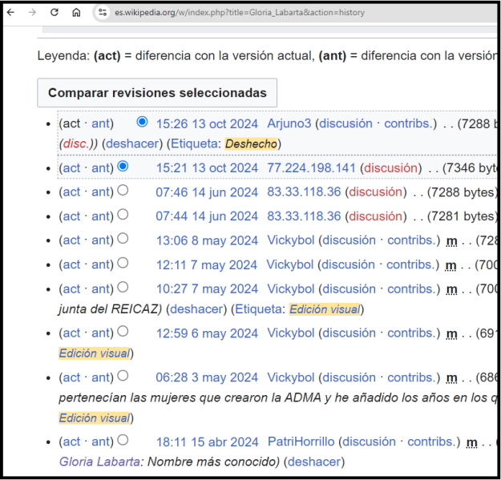Select radio button for 13:06 8 may 2024 revision
Image resolution: width=501 pixels, height=480 pixels.
(123, 239)
